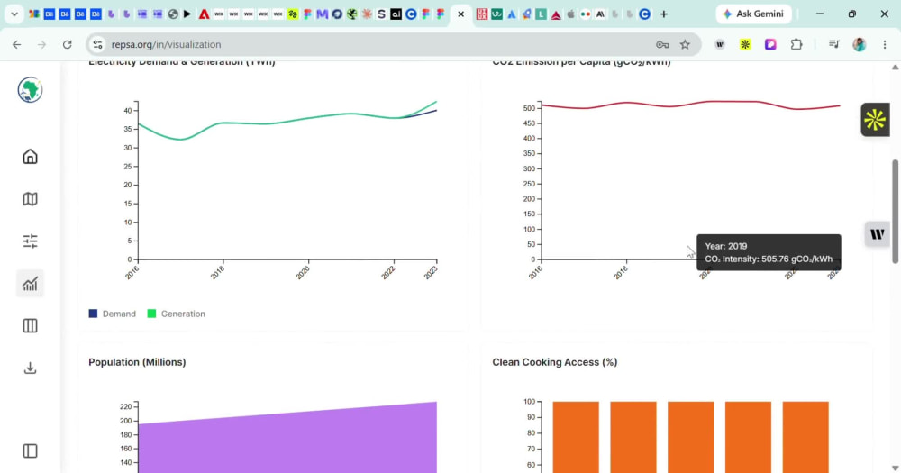
Task: Click the Demand legend blue swatch
Action: click(93, 314)
